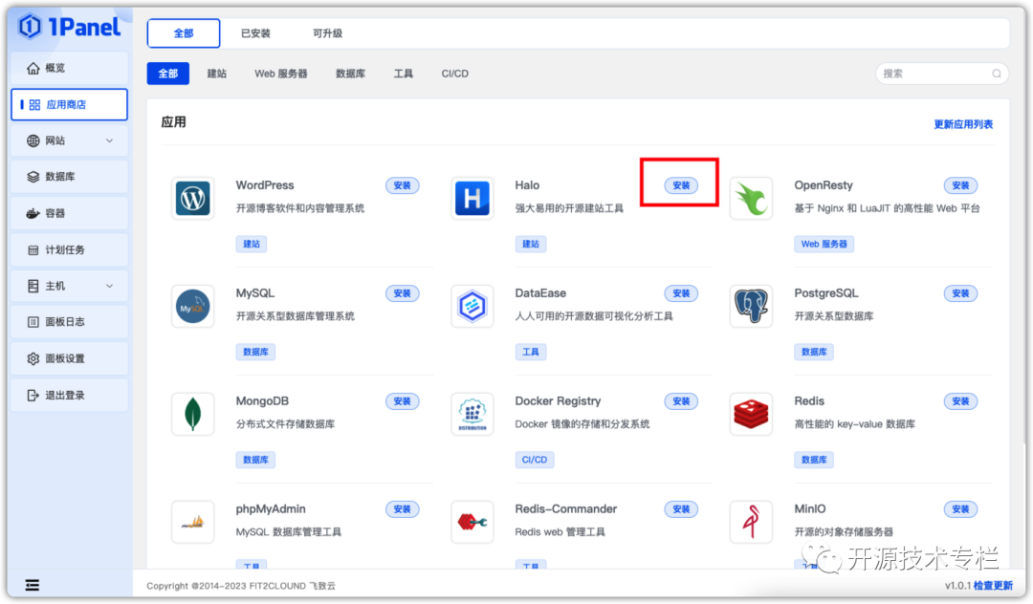Install Halo with 安装 button

[x=681, y=185]
